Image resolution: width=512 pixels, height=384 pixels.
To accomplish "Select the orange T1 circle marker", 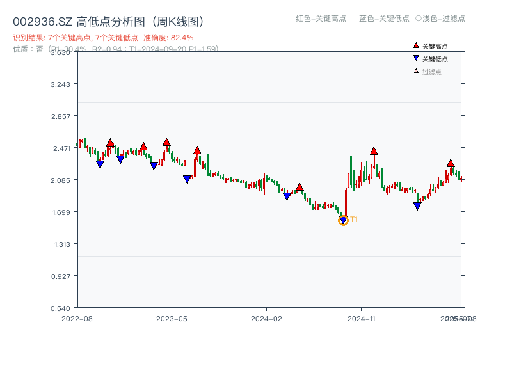I will pos(343,221).
